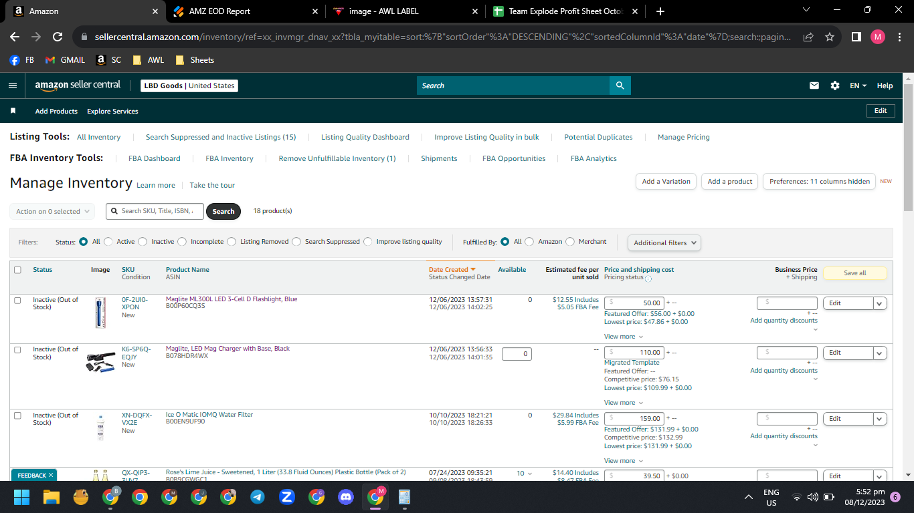Open the settings gear icon
Image resolution: width=914 pixels, height=513 pixels.
(x=834, y=85)
